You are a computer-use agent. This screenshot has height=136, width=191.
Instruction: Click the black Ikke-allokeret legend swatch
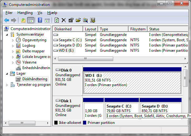point(56,123)
